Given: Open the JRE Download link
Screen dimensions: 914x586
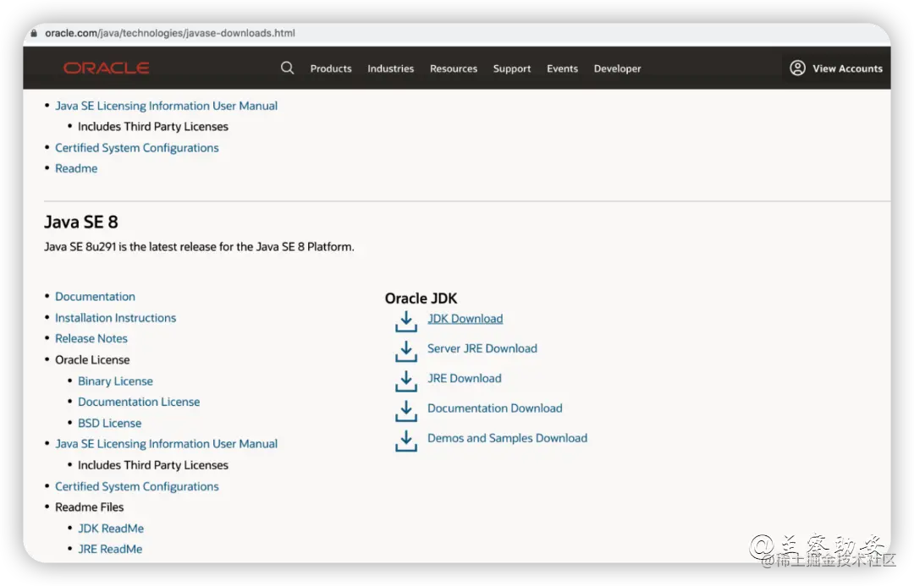Looking at the screenshot, I should click(x=464, y=378).
